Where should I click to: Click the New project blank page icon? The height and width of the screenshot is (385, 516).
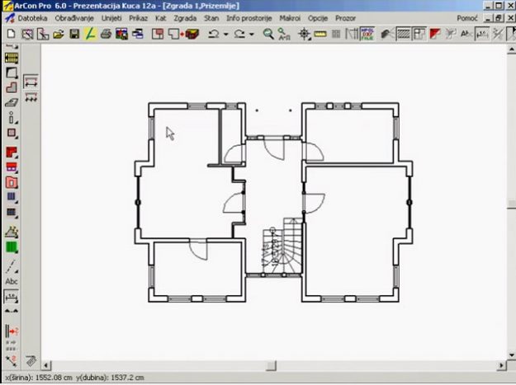11,35
